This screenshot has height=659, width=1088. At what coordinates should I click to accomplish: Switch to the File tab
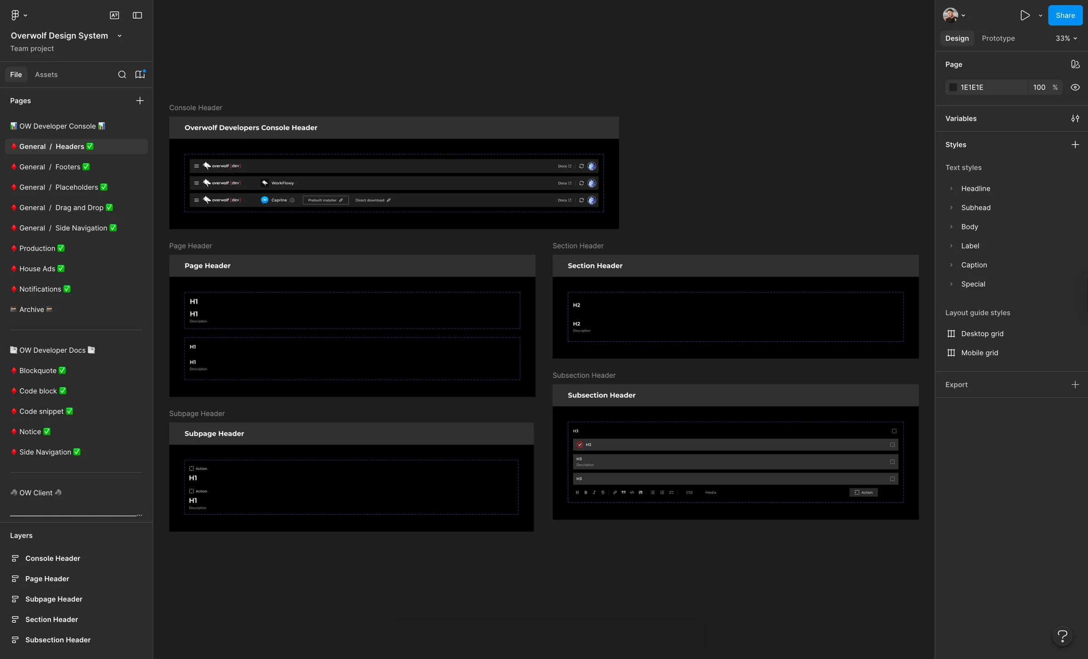point(16,74)
